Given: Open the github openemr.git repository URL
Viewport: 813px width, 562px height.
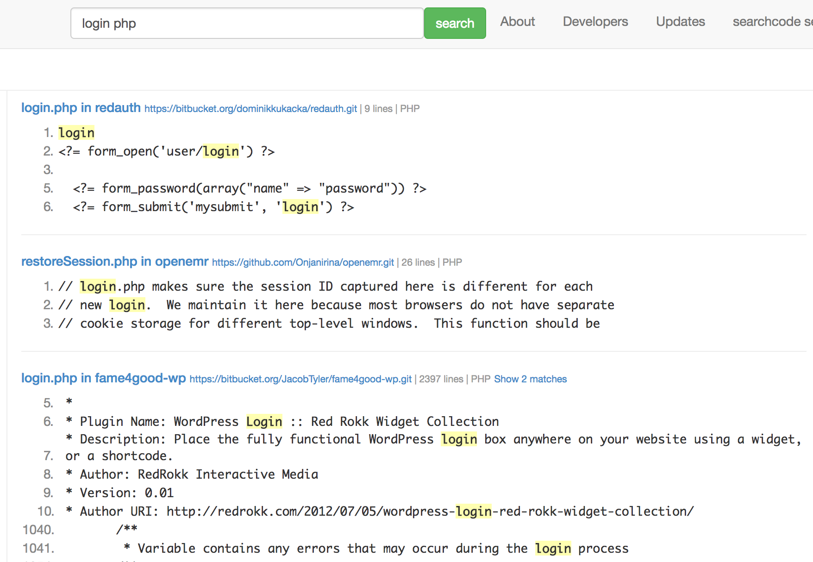Looking at the screenshot, I should coord(303,262).
